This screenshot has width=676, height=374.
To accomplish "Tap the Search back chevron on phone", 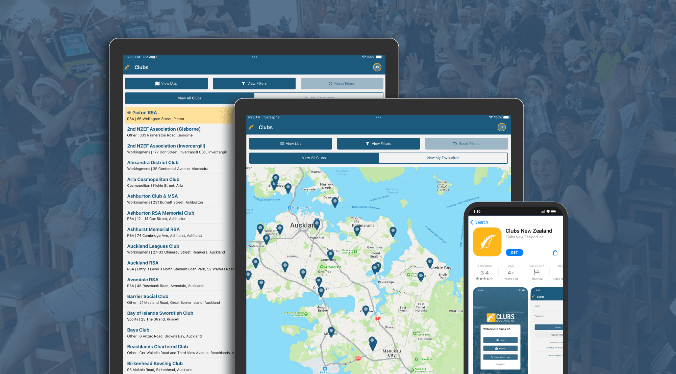I will tap(472, 222).
